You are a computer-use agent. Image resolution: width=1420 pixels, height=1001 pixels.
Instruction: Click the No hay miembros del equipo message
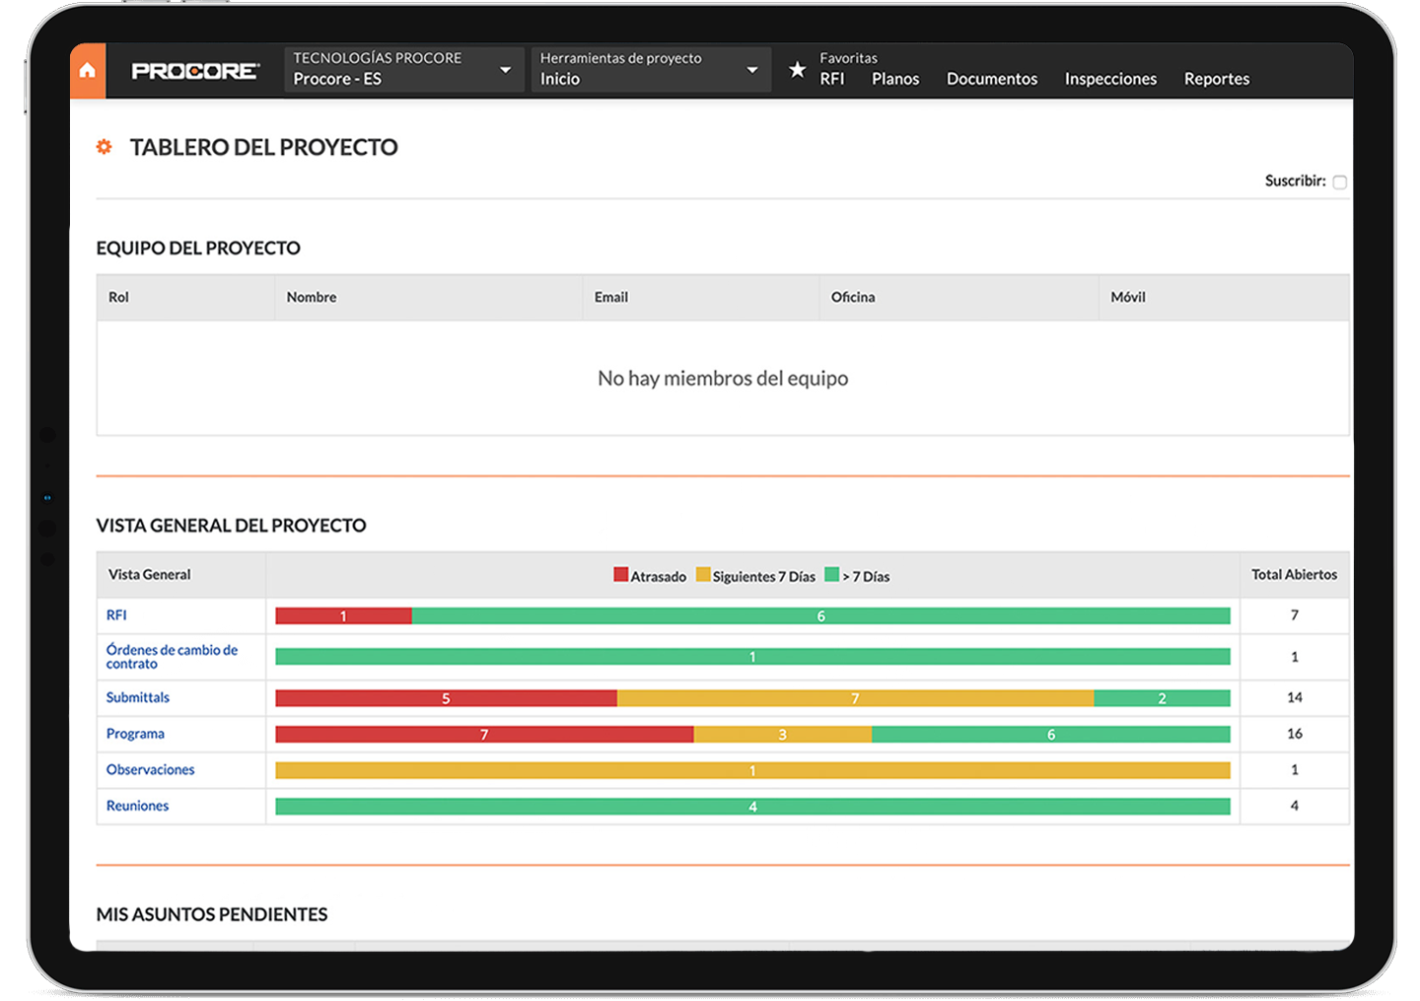click(723, 378)
